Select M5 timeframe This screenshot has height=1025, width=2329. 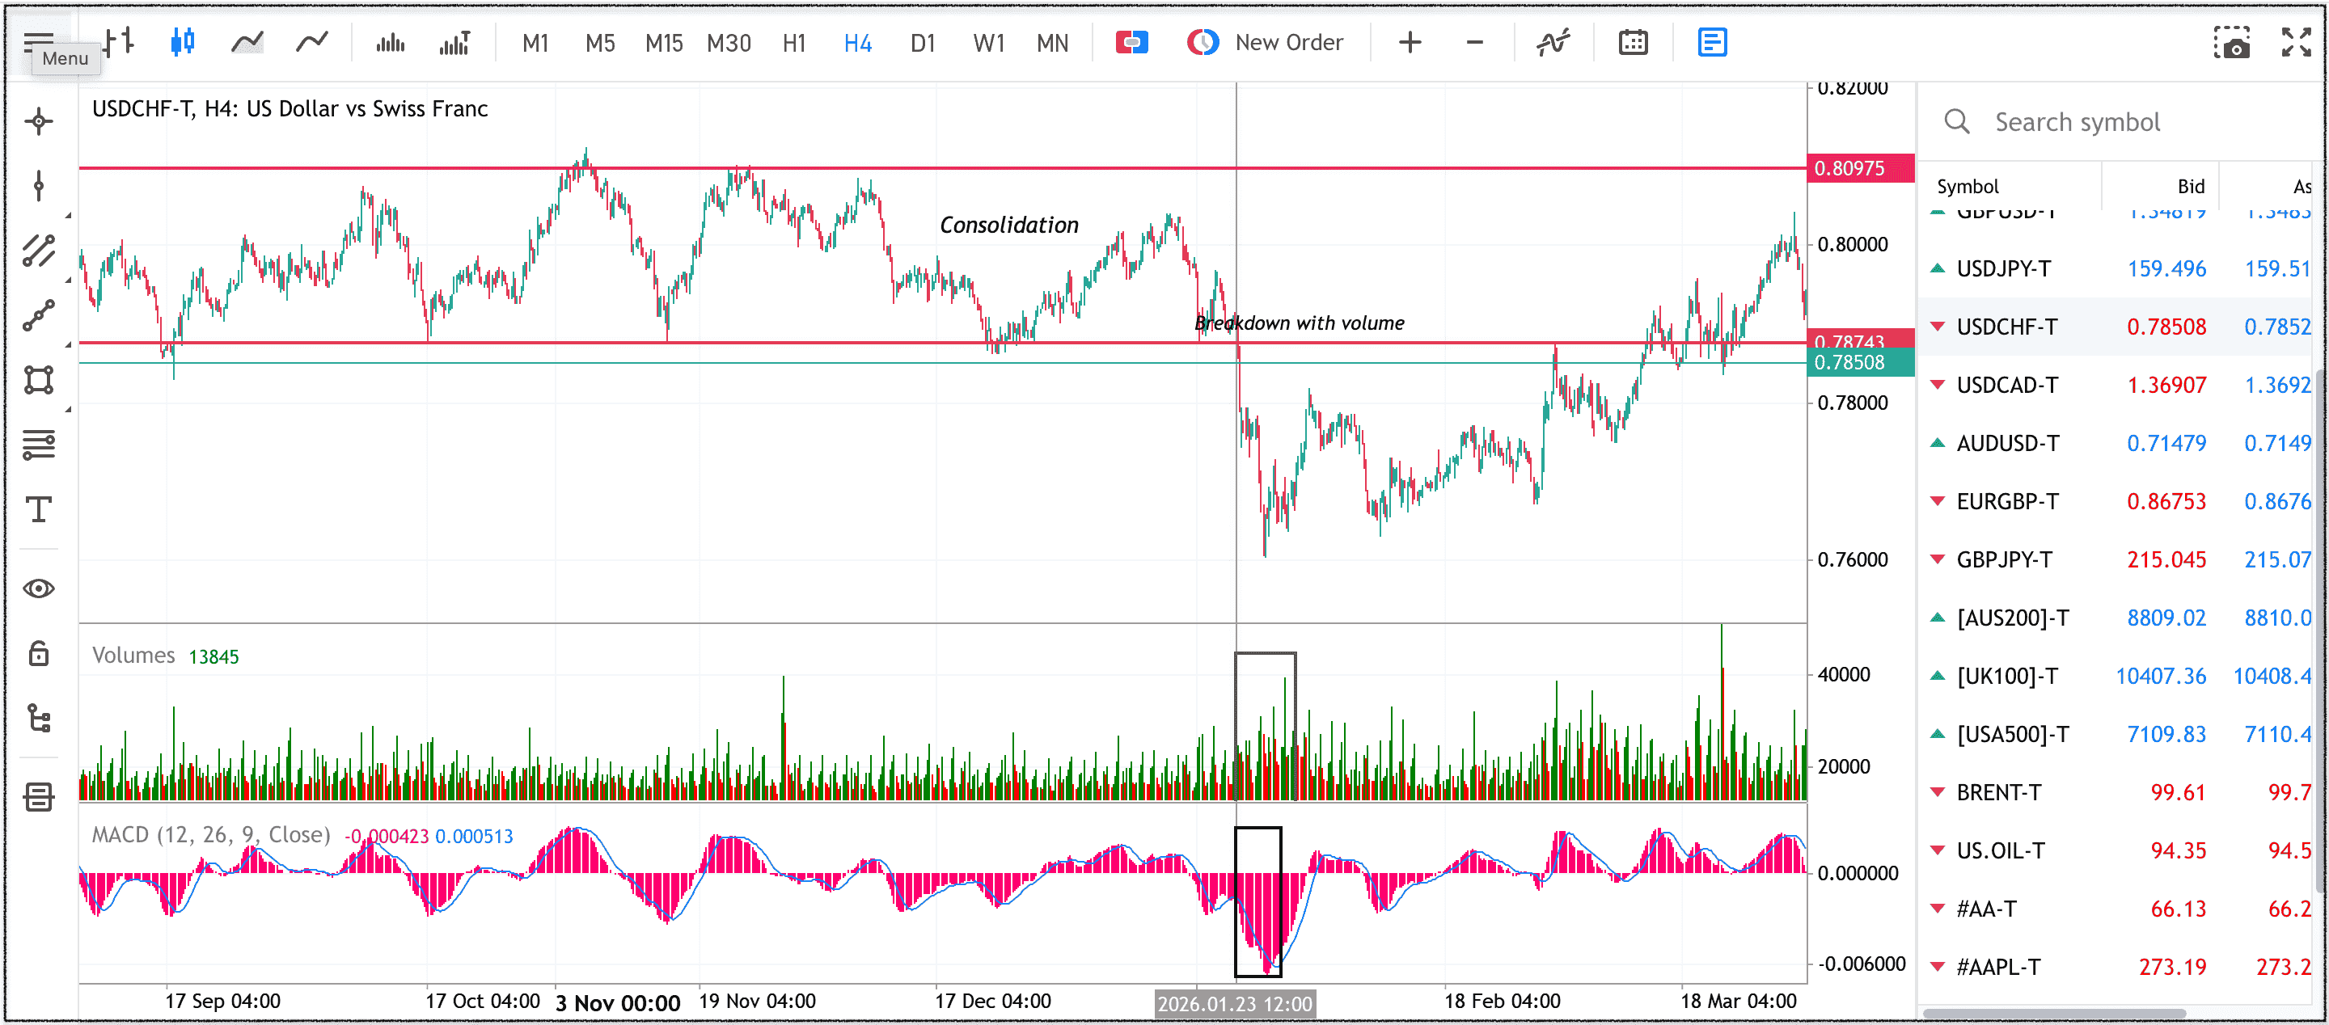[x=599, y=43]
